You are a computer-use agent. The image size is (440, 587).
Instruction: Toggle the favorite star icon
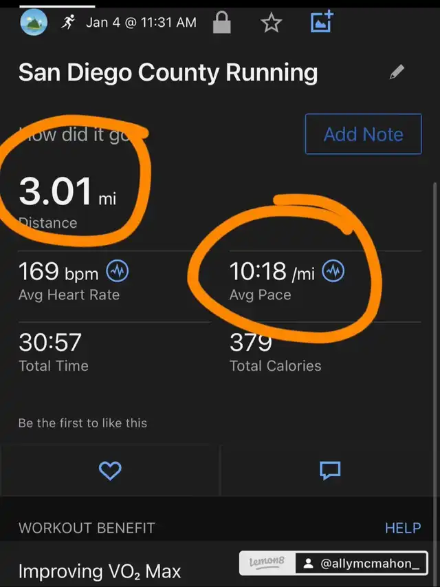272,23
